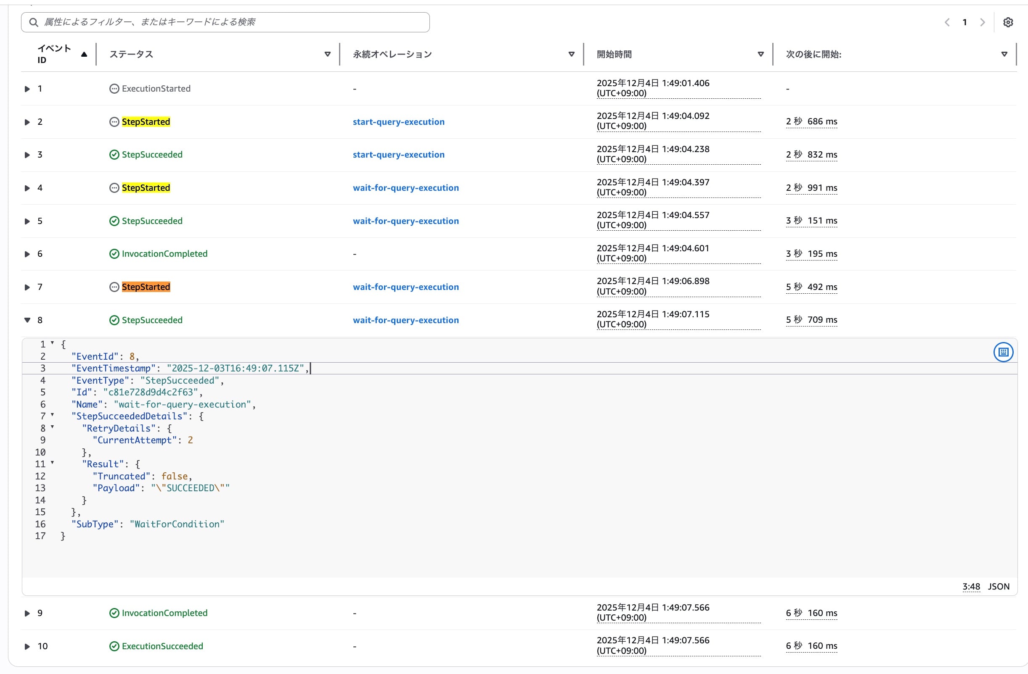Collapse event 8 details row
The width and height of the screenshot is (1028, 674).
point(27,320)
